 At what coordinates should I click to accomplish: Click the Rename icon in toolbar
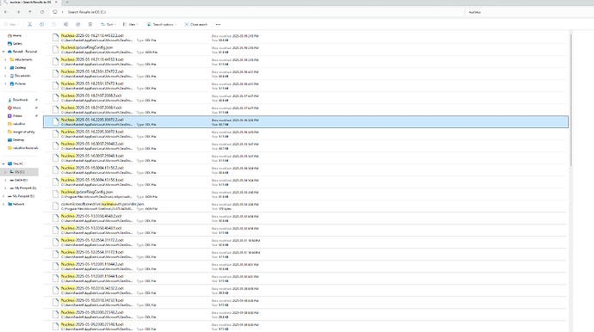pos(65,24)
